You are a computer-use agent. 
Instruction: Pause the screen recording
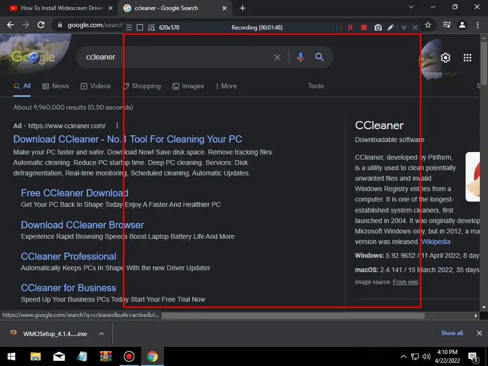tap(350, 27)
